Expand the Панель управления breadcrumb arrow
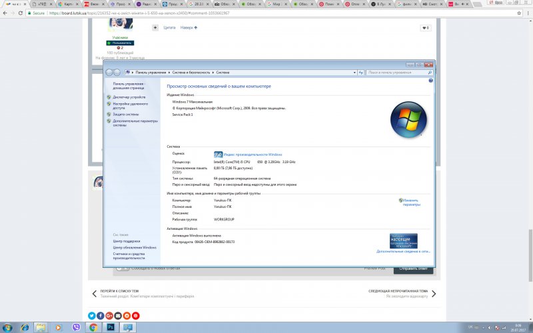 pyautogui.click(x=169, y=71)
